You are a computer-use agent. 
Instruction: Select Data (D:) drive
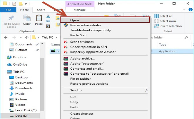click(x=22, y=116)
